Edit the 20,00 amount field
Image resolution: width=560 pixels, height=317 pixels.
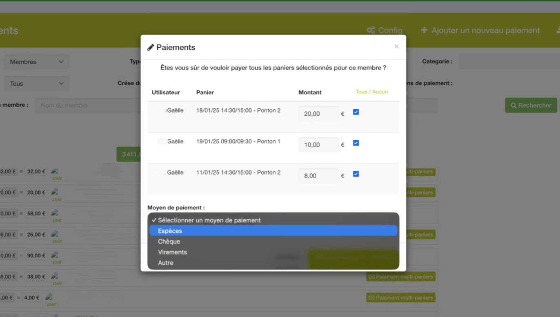point(318,114)
